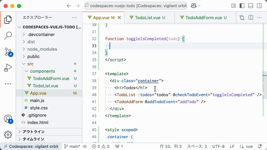Open changes compare icon in editor toolbar
The height and width of the screenshot is (150, 267).
click(x=242, y=17)
